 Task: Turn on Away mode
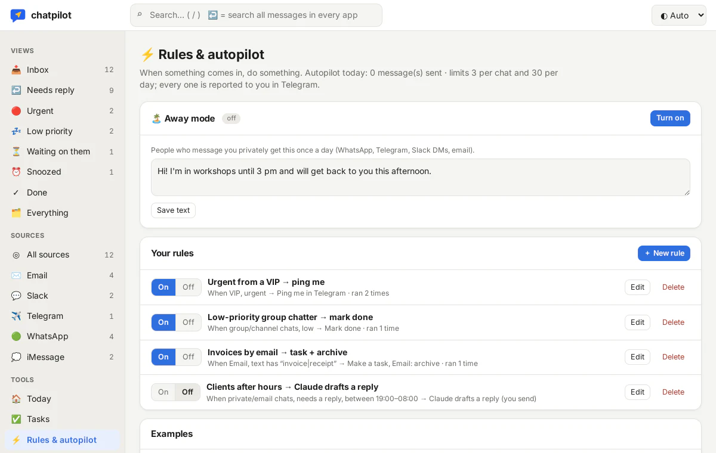[670, 118]
